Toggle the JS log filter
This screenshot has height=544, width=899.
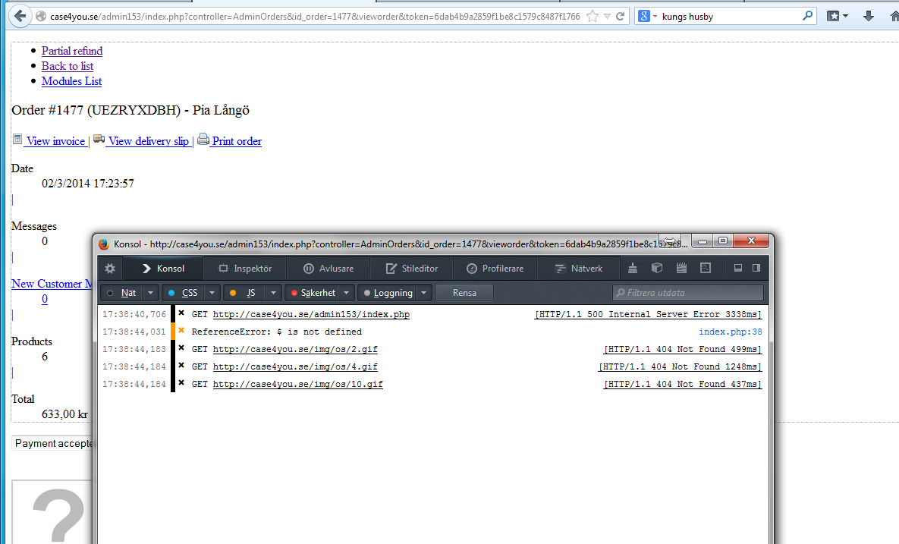click(x=244, y=293)
